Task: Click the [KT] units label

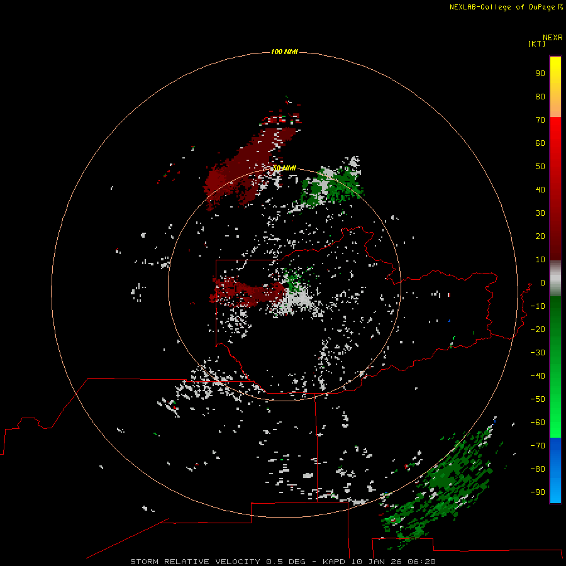Action: pos(536,43)
